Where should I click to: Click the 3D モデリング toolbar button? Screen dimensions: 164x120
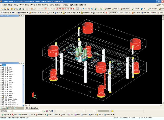click(86, 12)
